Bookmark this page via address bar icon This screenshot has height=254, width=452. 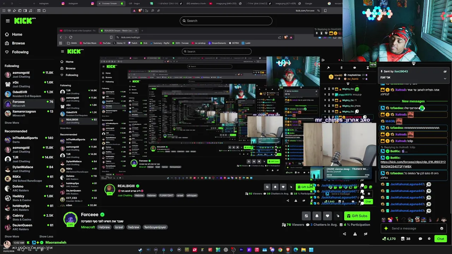point(325,11)
